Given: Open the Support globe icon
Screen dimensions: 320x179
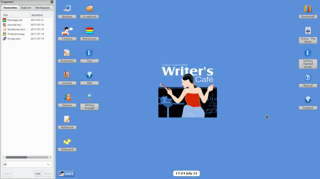Looking at the screenshot, I should tap(308, 99).
